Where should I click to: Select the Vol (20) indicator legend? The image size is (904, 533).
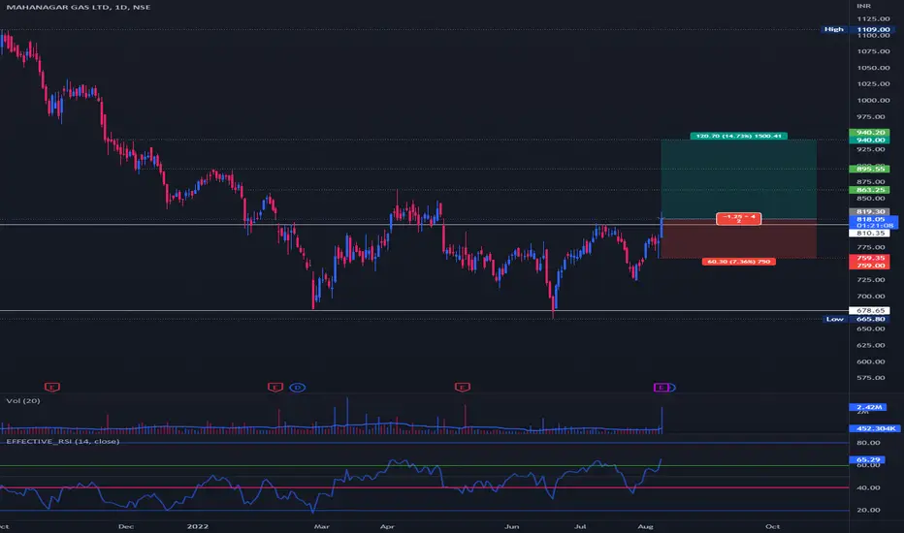click(23, 400)
